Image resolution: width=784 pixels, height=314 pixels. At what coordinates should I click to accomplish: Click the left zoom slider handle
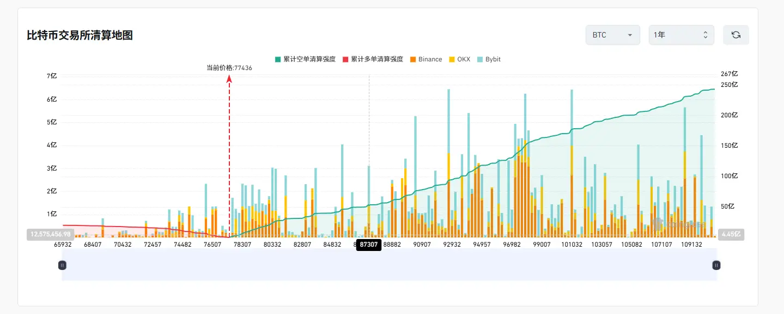coord(62,265)
